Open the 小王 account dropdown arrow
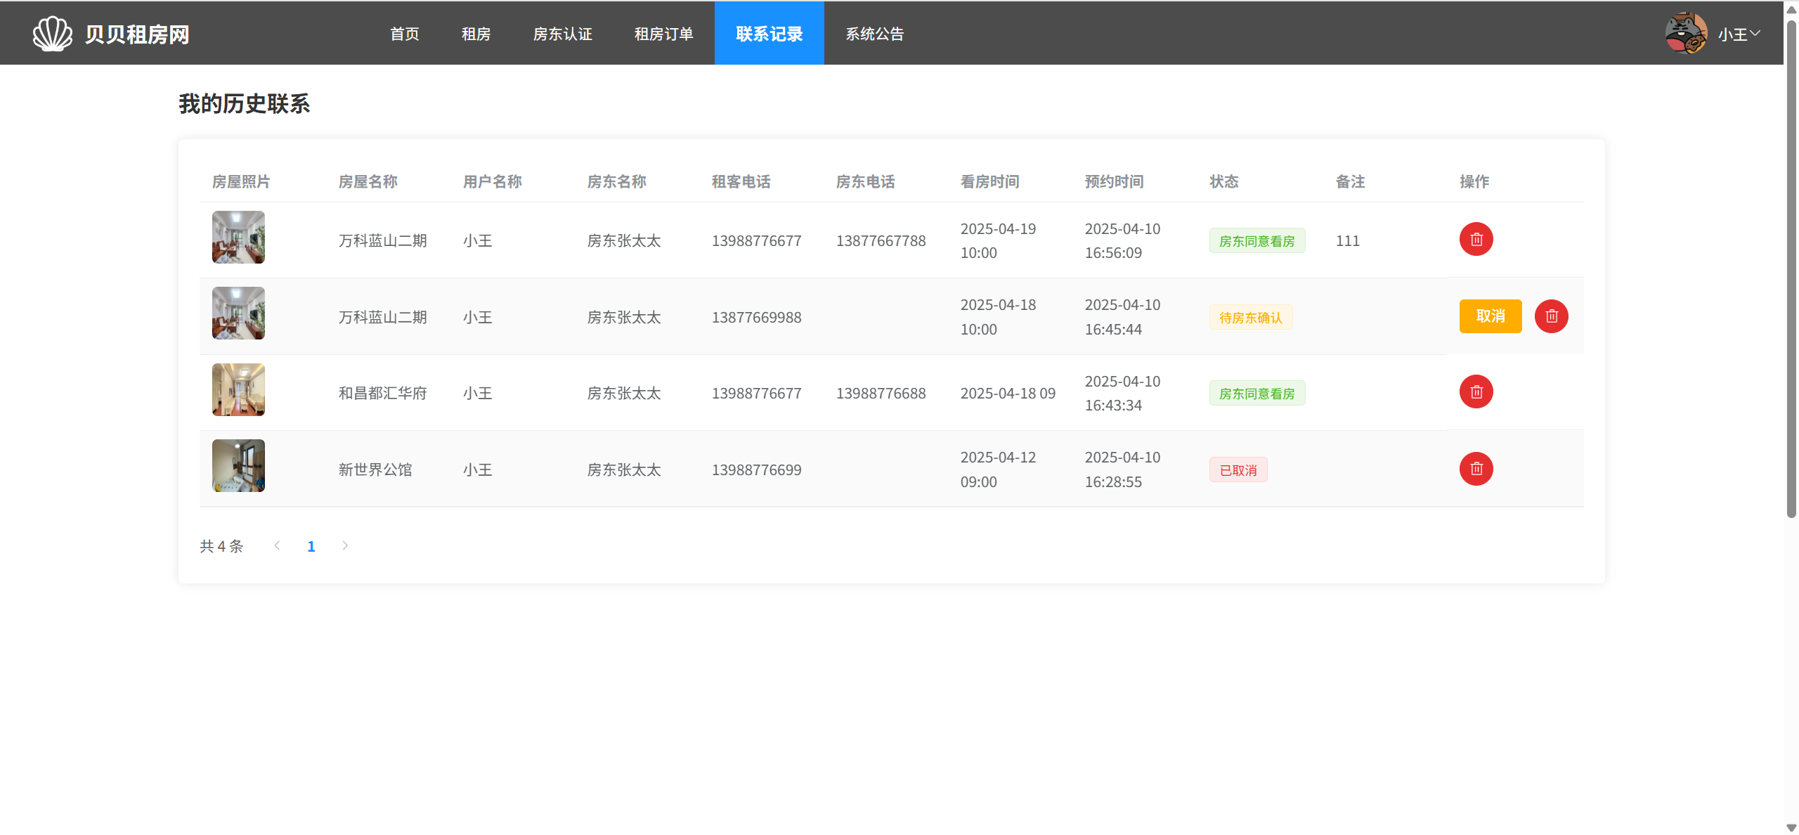The image size is (1799, 835). [x=1755, y=33]
